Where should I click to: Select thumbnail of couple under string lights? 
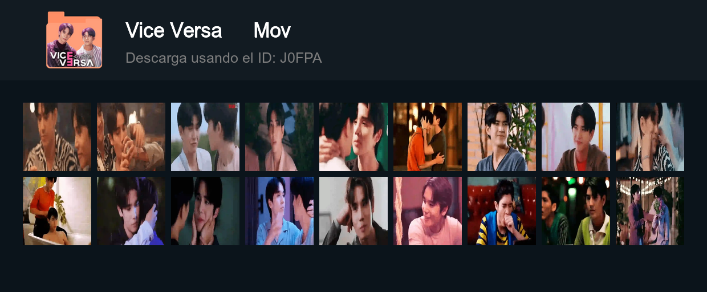point(650,211)
